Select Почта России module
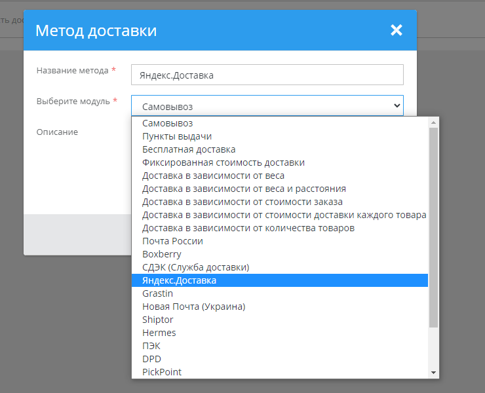The height and width of the screenshot is (393, 485). tap(172, 241)
